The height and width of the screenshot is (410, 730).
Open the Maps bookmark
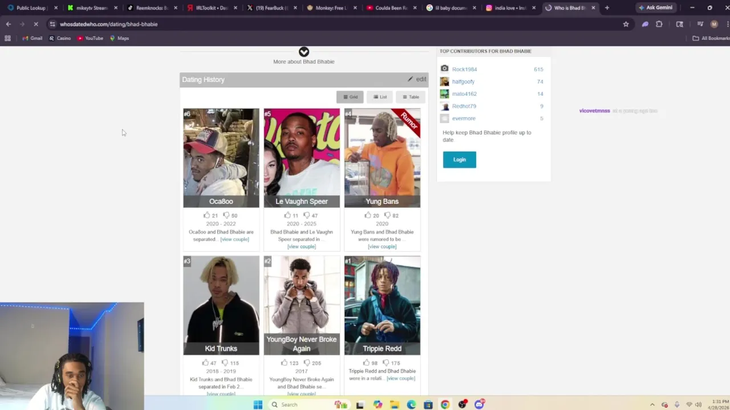119,38
